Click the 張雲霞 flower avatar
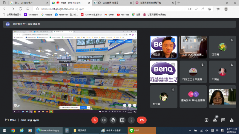Viewport: 239px width, 134px height. pyautogui.click(x=222, y=47)
